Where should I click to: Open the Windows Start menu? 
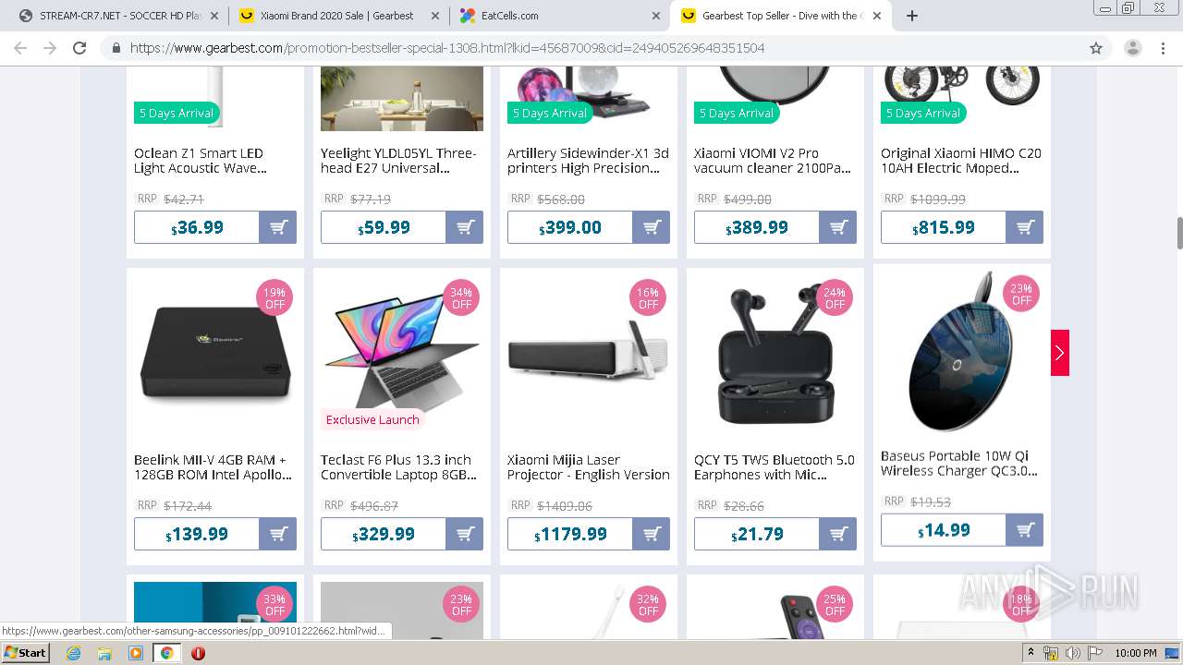[x=25, y=653]
